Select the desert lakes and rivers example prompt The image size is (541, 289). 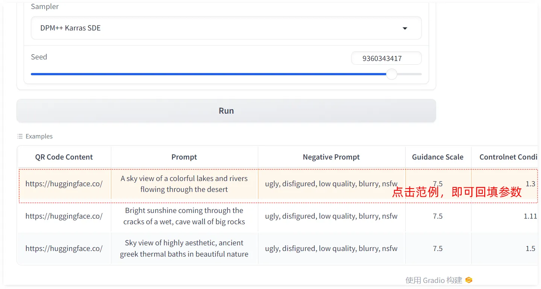[184, 184]
